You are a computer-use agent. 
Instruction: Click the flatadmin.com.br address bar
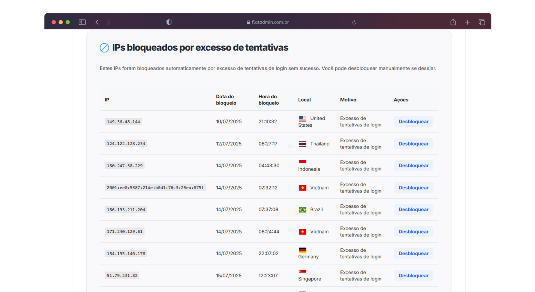268,22
